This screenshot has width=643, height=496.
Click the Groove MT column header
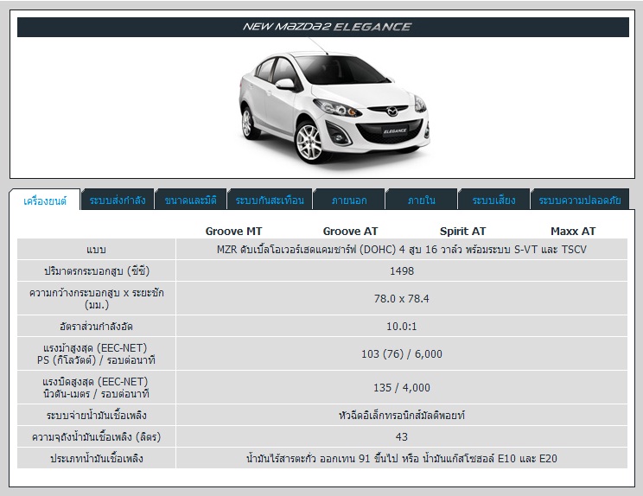pyautogui.click(x=233, y=232)
